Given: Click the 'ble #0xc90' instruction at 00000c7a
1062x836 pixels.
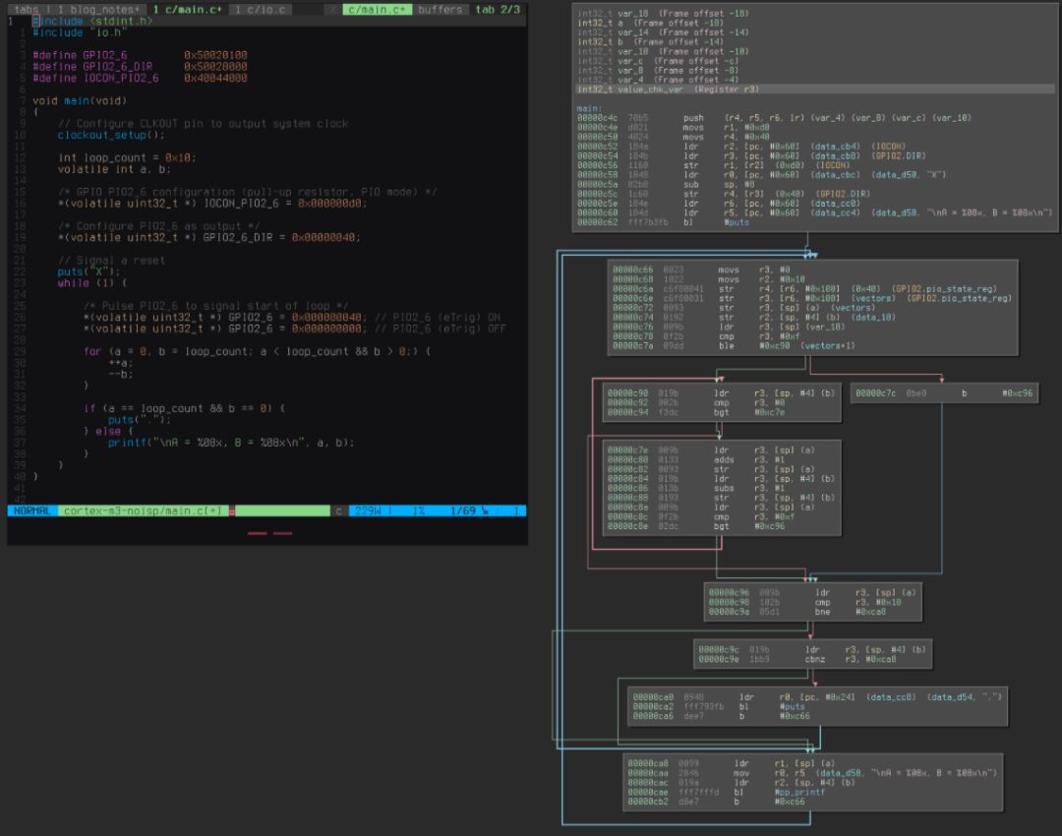Looking at the screenshot, I should tap(734, 345).
